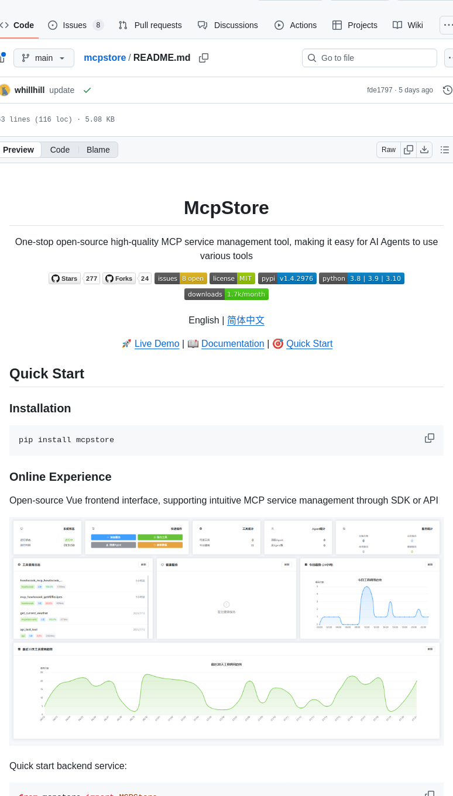Click the downloads 1.7k/month badge

[x=227, y=294]
